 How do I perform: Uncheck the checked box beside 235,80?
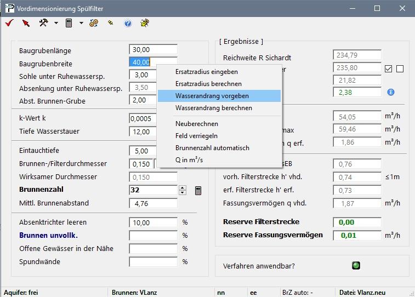coord(389,69)
